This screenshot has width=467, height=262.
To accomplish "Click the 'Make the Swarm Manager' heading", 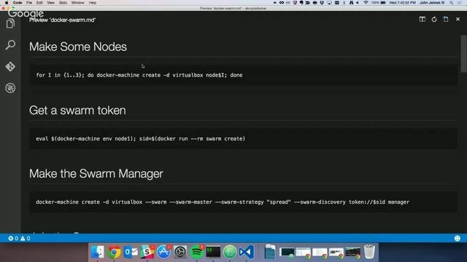I will click(96, 173).
